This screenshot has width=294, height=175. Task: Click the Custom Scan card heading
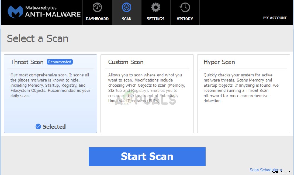tap(125, 62)
